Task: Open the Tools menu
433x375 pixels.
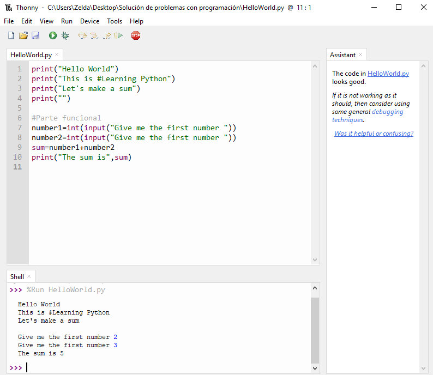Action: coord(115,21)
